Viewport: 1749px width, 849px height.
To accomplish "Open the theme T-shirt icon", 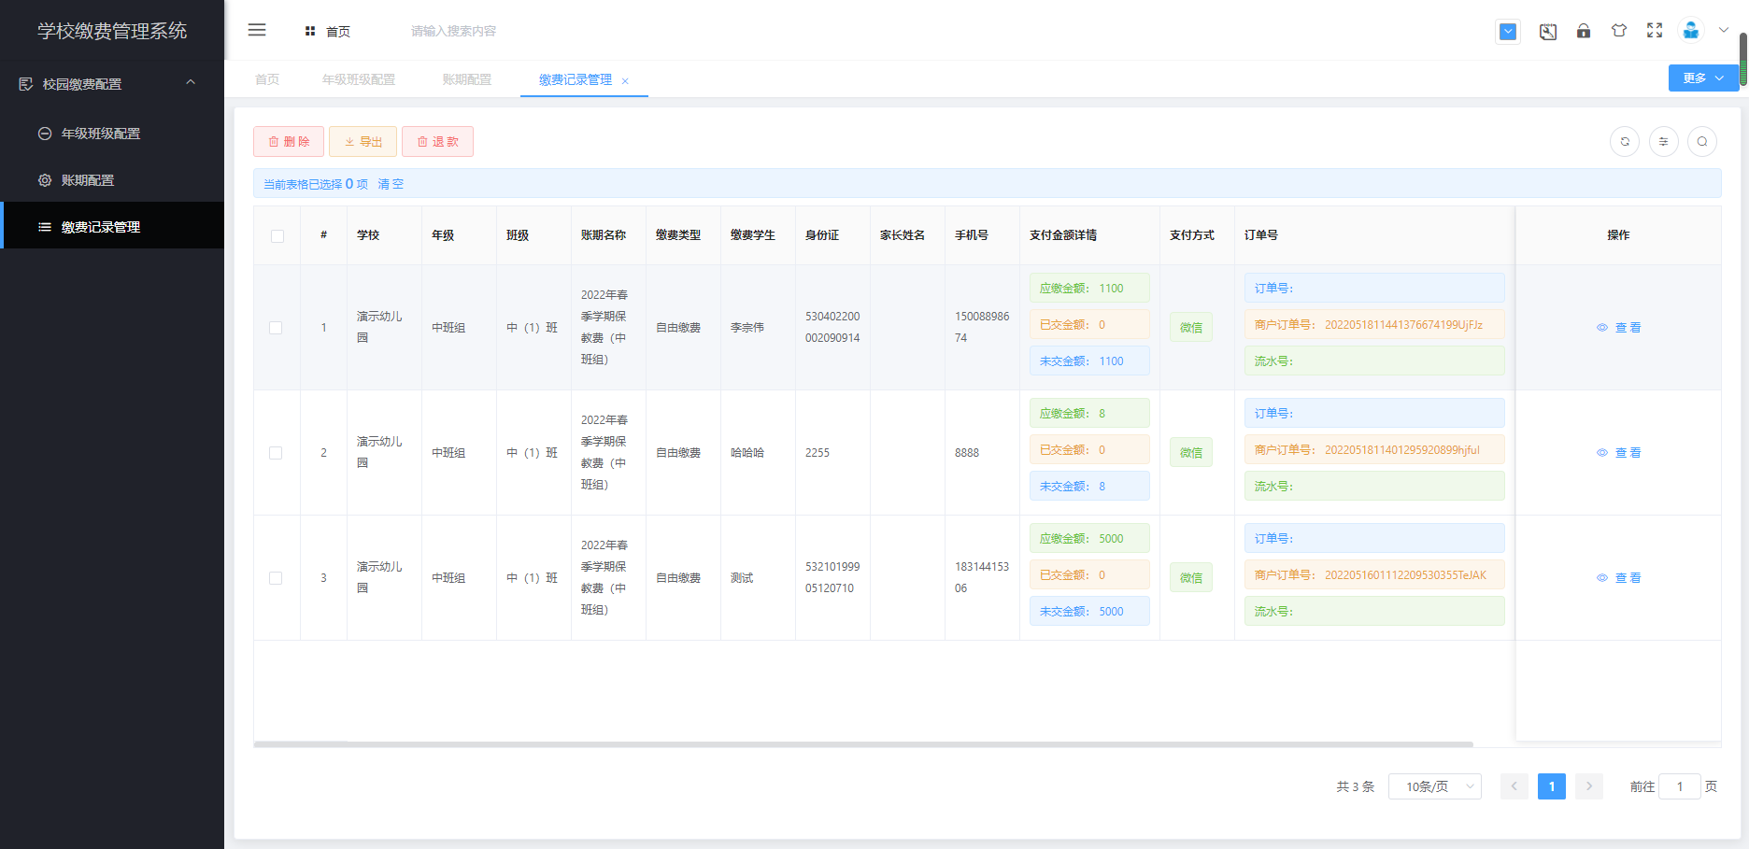I will [1619, 31].
